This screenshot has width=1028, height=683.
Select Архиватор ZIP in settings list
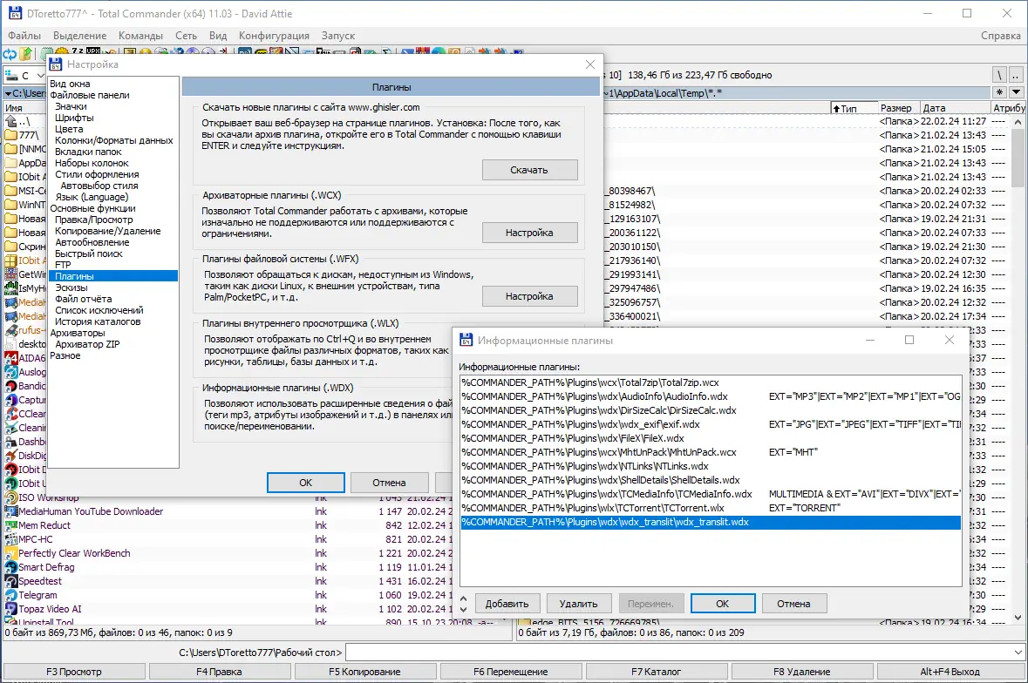pos(88,344)
